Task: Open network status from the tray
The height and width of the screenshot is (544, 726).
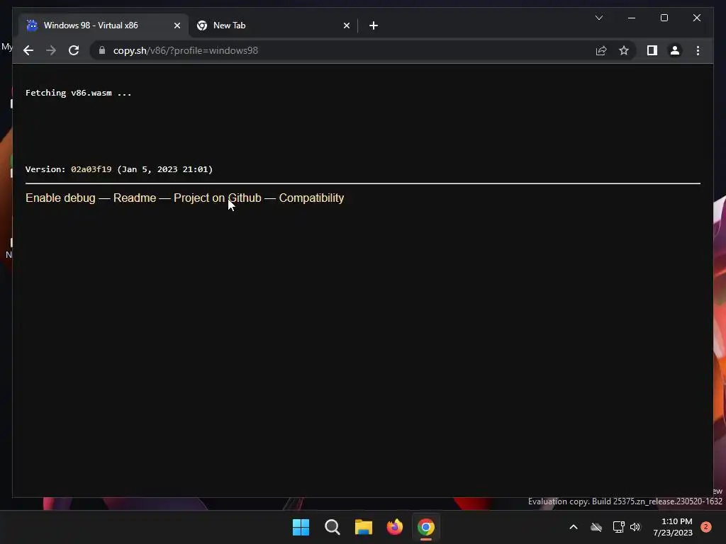Action: pyautogui.click(x=618, y=527)
